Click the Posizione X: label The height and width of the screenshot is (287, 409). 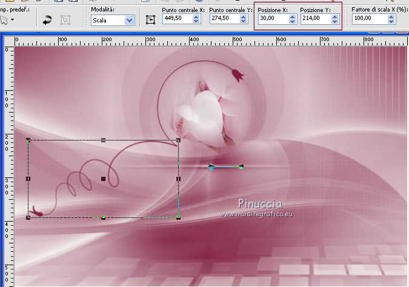(x=273, y=10)
